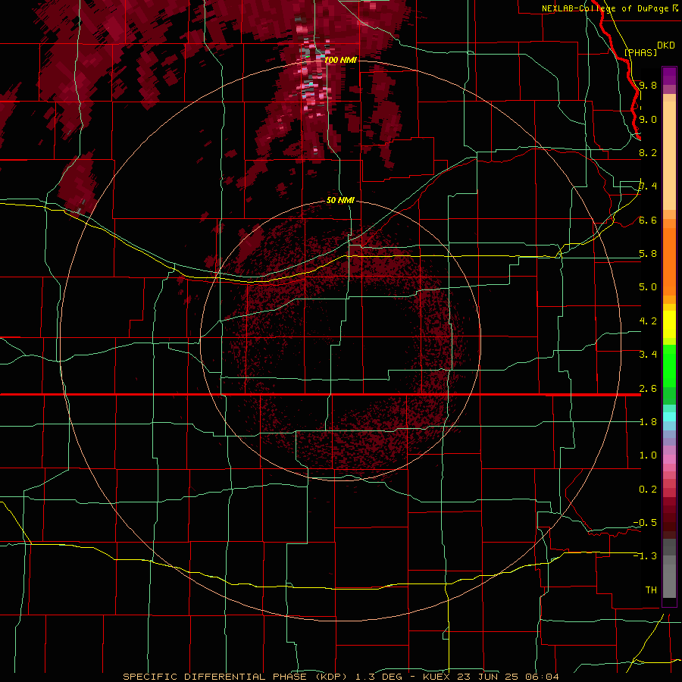Click the Specific Differential Phase caption at bottom
682x682 pixels.
click(341, 677)
